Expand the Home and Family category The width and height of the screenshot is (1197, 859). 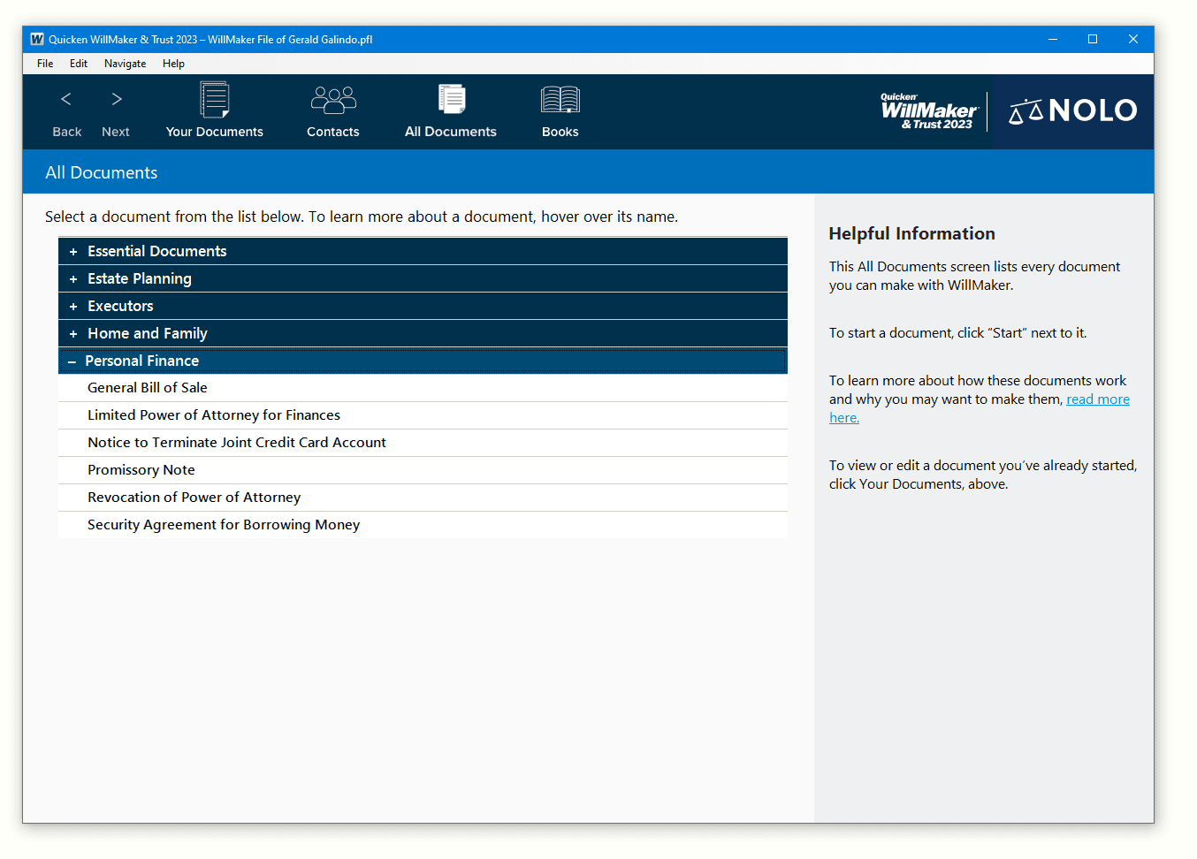[147, 333]
